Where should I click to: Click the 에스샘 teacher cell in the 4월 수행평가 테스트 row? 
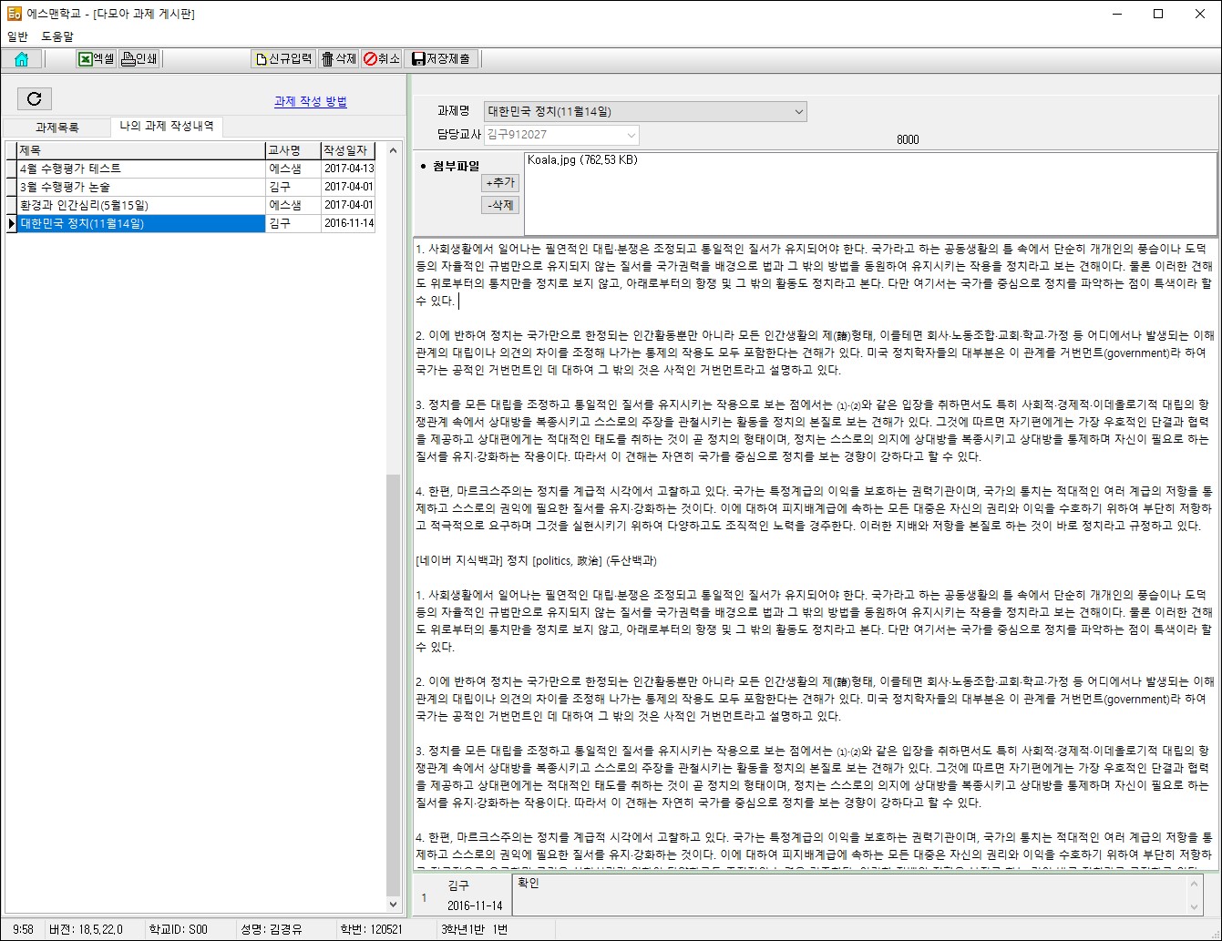tap(293, 169)
